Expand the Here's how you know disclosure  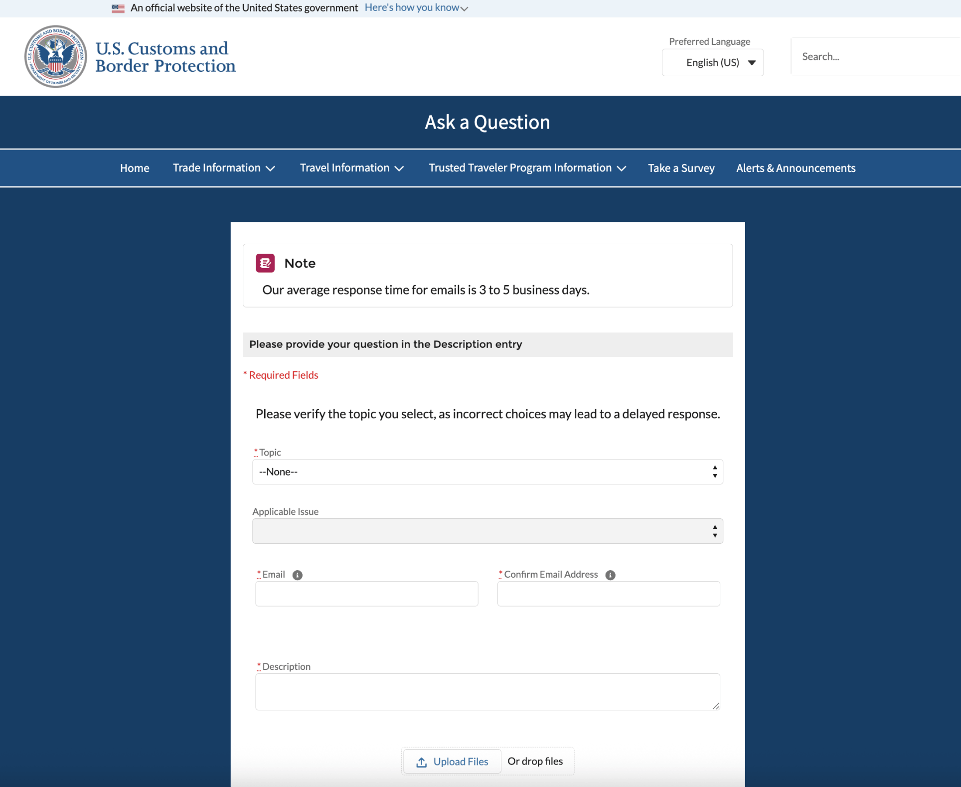[x=416, y=7]
